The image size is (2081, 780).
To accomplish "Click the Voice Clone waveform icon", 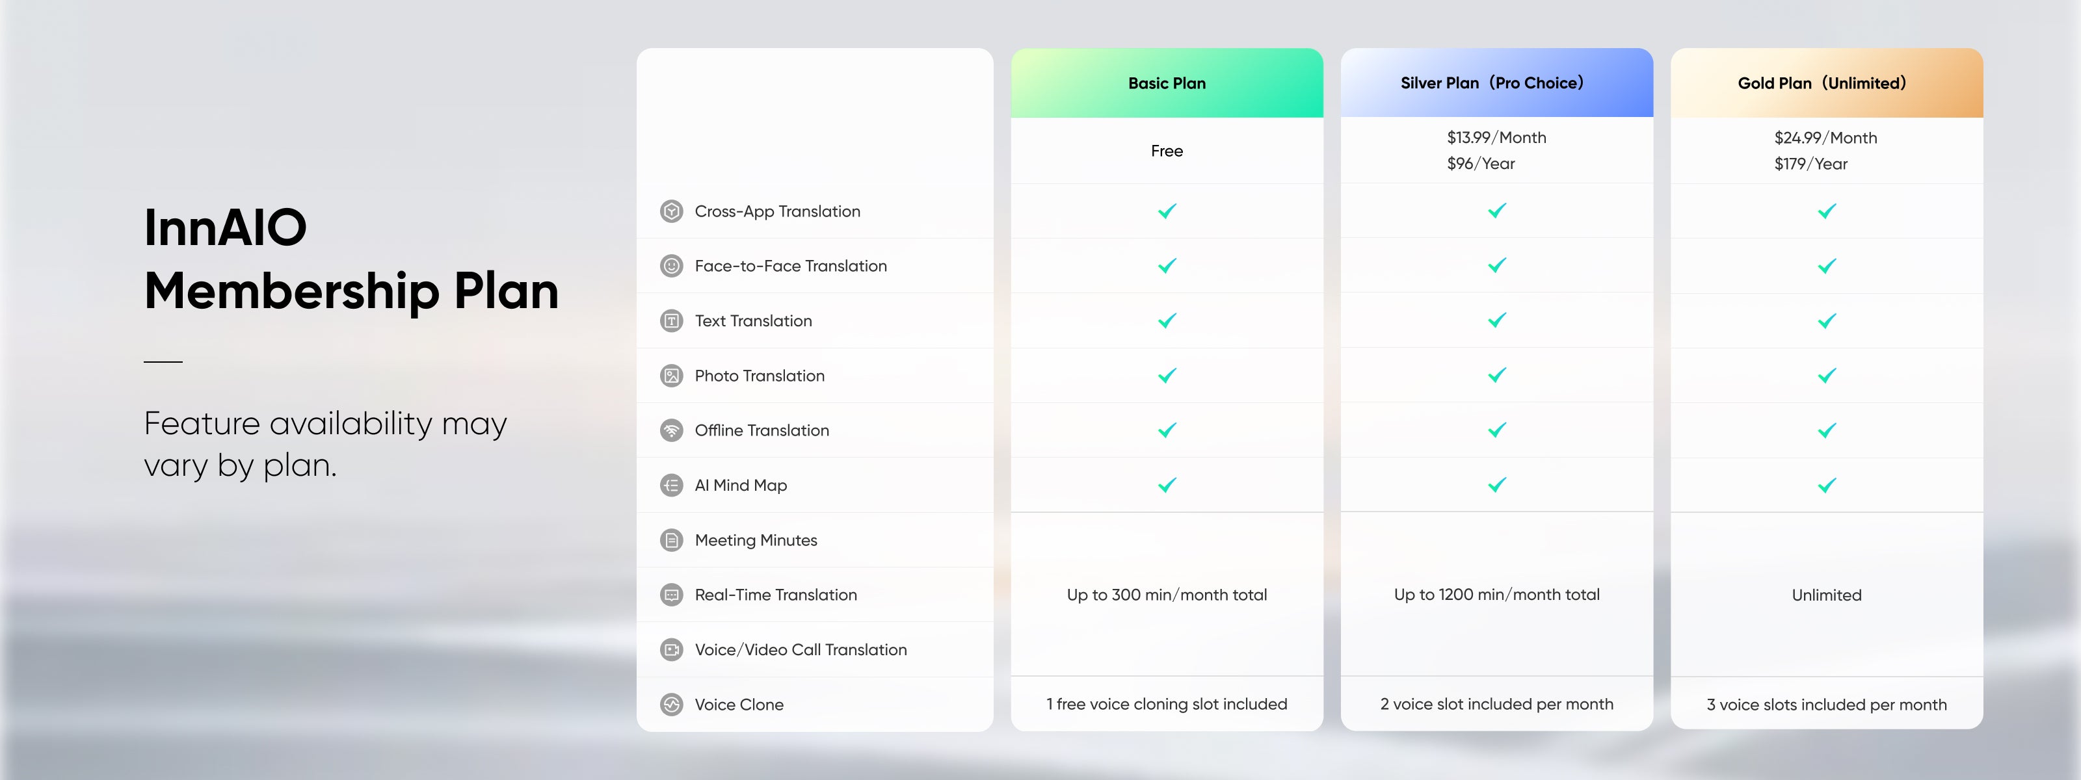I will [x=671, y=705].
